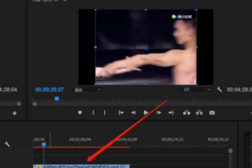Export frame with the camera icon
252x168 pixels.
tap(212, 113)
